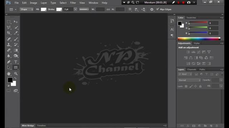Swap foreground and background colors
Viewport: 229px width, 128px height.
click(15, 78)
